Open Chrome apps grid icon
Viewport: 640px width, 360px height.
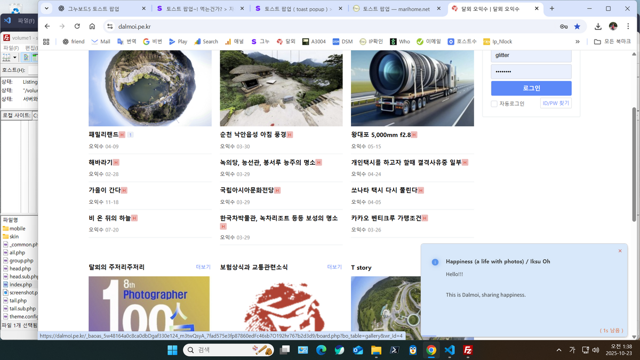pyautogui.click(x=46, y=42)
